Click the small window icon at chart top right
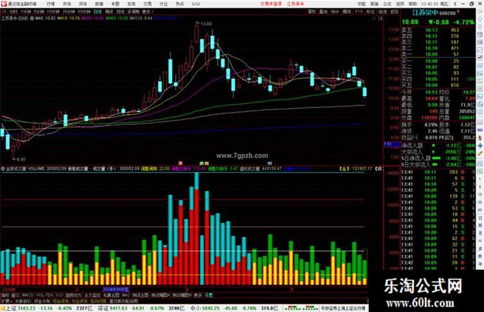The height and width of the screenshot is (312, 484). tap(380, 18)
